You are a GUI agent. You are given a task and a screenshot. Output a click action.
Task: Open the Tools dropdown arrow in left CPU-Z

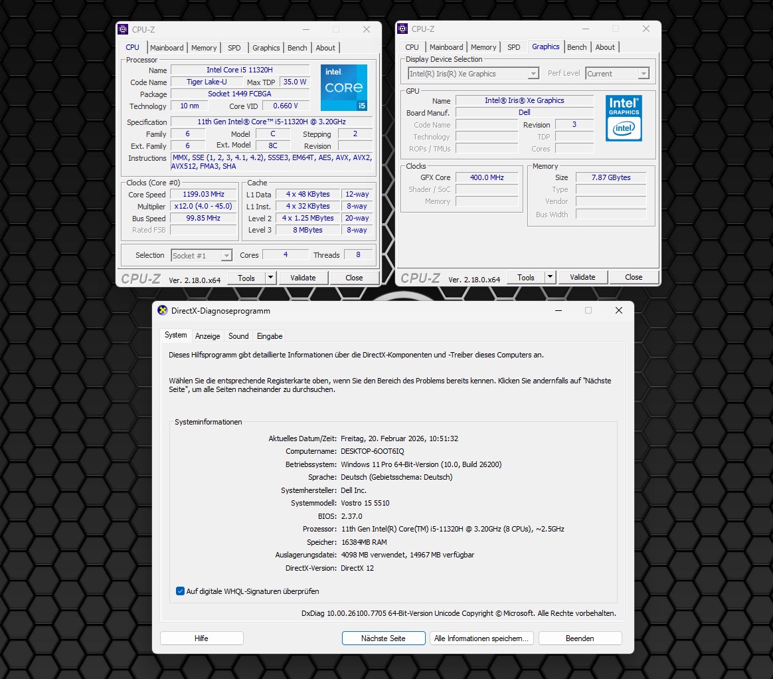tap(270, 278)
